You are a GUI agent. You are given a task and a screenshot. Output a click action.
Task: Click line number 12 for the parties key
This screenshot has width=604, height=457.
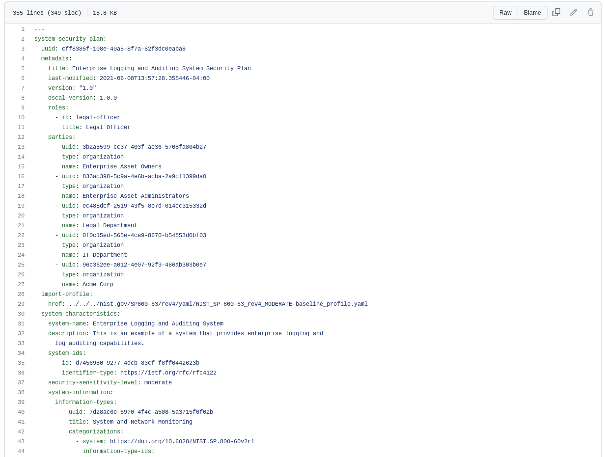coord(21,137)
